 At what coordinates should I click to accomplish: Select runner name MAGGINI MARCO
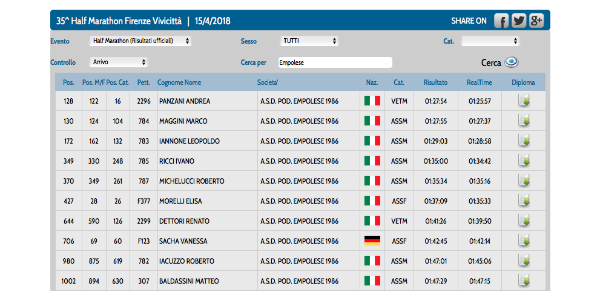click(183, 121)
